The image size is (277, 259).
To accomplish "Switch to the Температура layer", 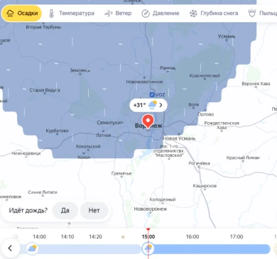I will 71,13.
